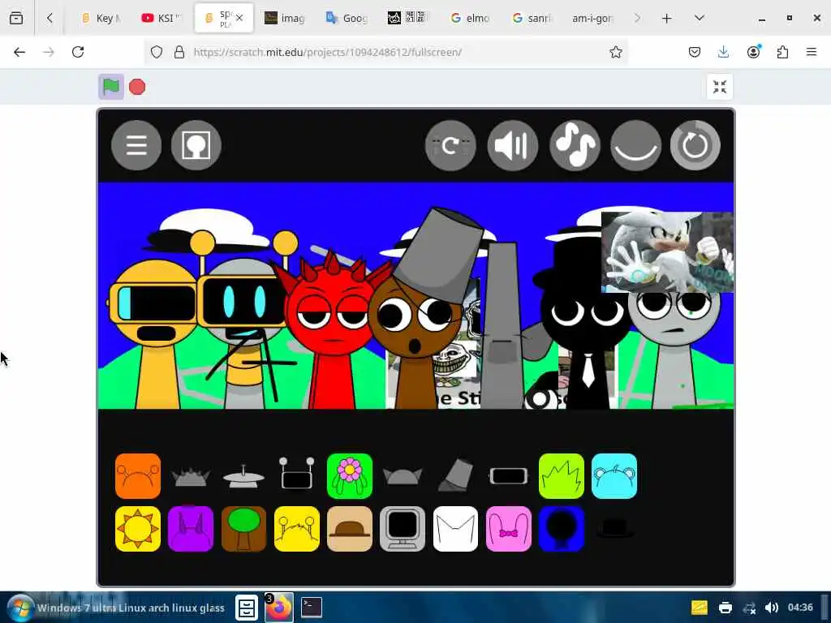Image resolution: width=831 pixels, height=623 pixels.
Task: Click the 04:36 taskbar clock
Action: [x=800, y=607]
